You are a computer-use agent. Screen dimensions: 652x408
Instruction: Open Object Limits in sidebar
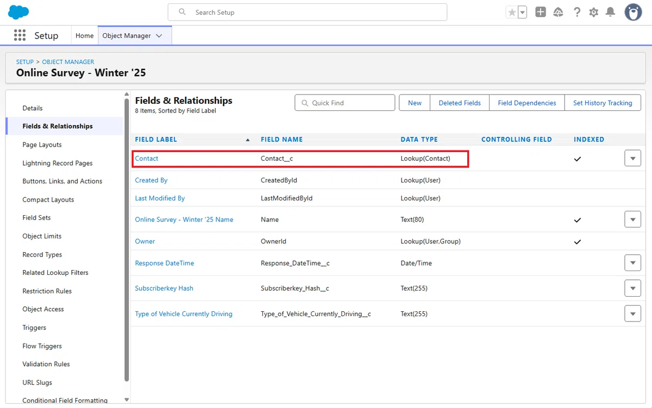tap(42, 236)
